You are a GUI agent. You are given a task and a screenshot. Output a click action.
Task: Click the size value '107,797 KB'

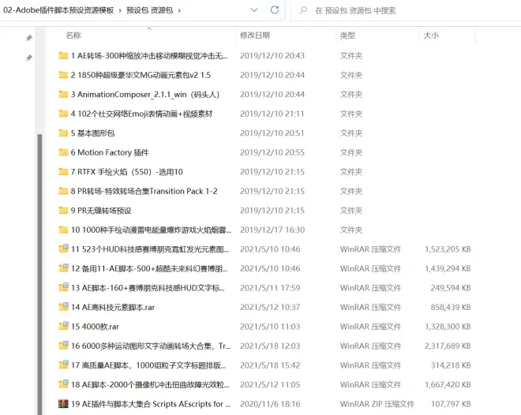(451, 404)
